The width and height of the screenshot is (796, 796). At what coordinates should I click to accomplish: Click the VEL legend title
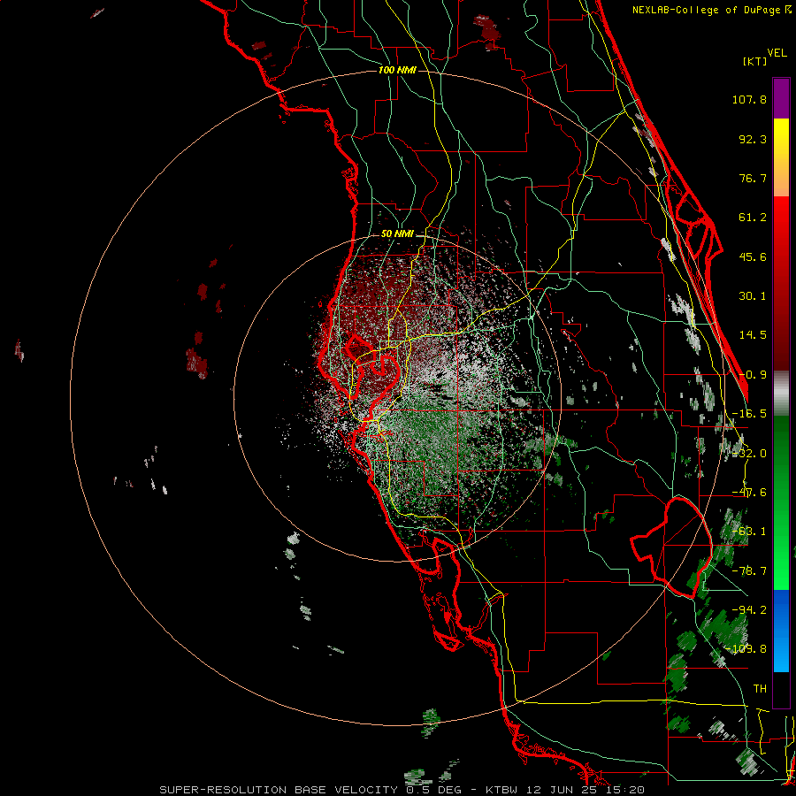click(x=777, y=53)
